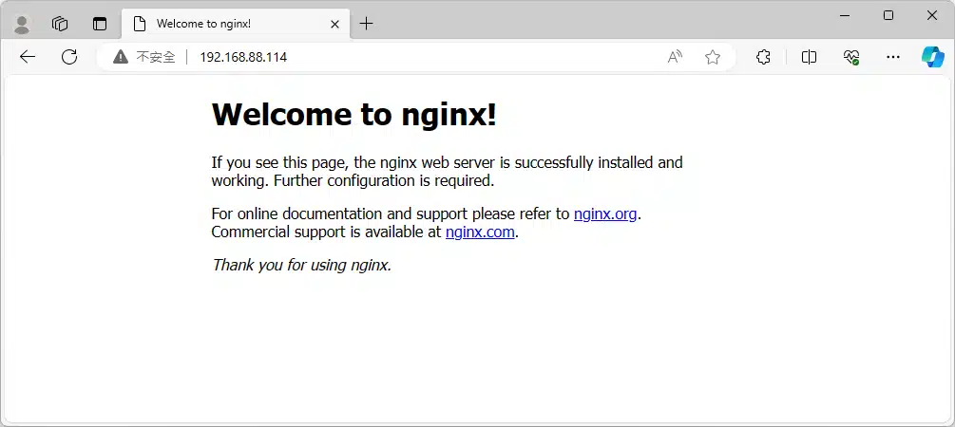This screenshot has height=427, width=955.
Task: Open the Settings and more ellipsis menu
Action: (893, 57)
